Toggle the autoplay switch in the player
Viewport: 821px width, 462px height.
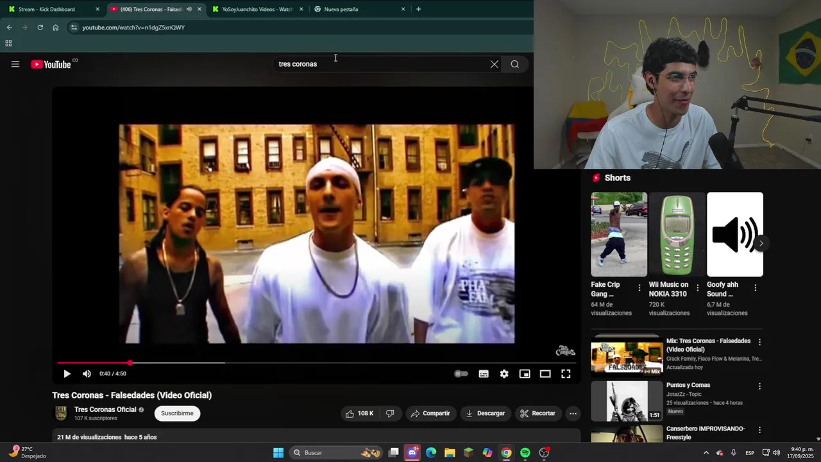point(461,373)
